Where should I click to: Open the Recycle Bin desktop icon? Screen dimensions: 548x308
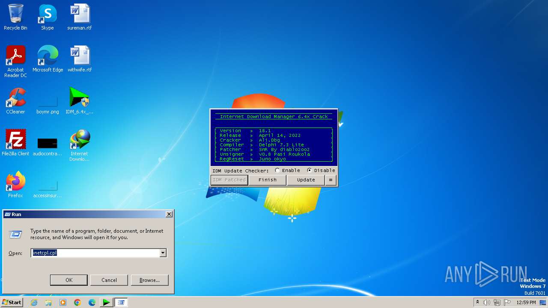click(x=15, y=17)
